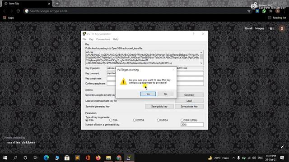Select the ECDSA key type
289x162 pixels.
pos(139,120)
